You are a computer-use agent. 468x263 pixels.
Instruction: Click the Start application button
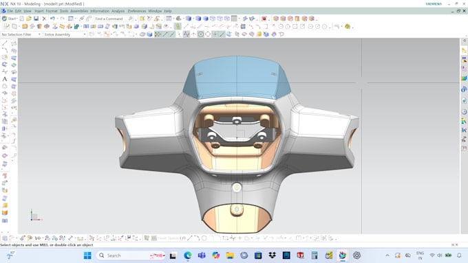click(9, 19)
